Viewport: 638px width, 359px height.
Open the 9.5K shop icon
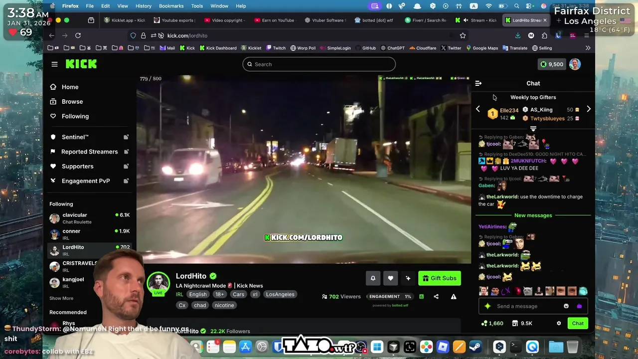[514, 323]
